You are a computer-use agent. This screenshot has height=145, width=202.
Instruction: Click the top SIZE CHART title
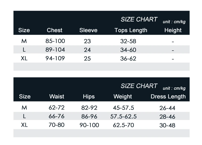(x=139, y=19)
